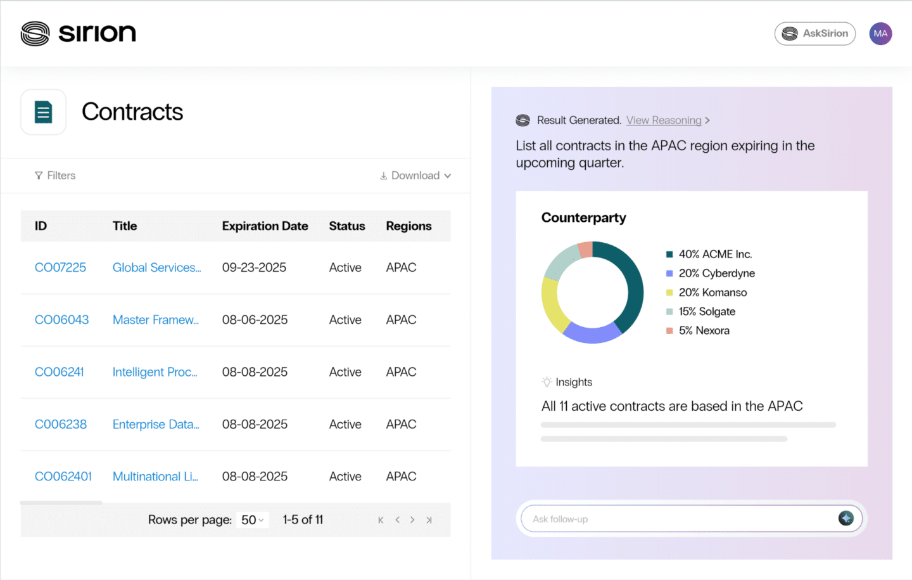Open contract CO06043
This screenshot has height=580, width=912.
click(x=61, y=319)
